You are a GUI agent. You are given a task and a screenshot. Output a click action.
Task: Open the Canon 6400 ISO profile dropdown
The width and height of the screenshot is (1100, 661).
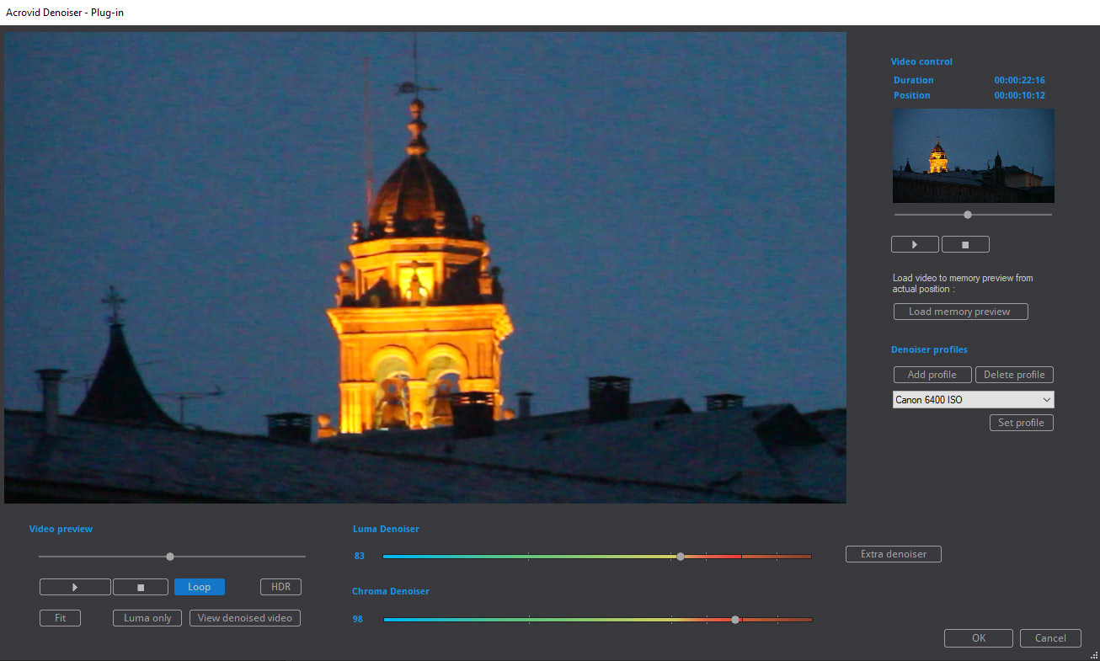[973, 400]
